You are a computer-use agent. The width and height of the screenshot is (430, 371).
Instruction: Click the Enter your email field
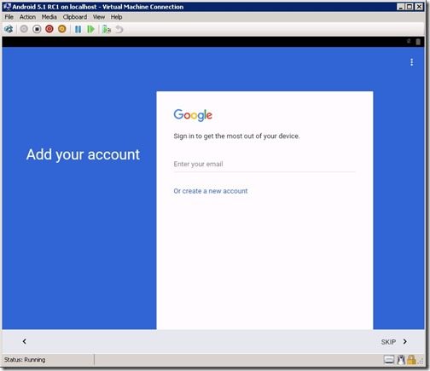264,165
